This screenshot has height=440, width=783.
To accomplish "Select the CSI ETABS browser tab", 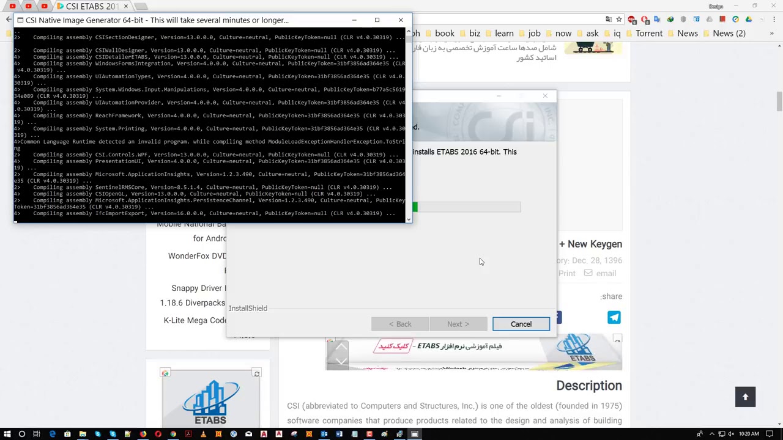I will (x=92, y=6).
